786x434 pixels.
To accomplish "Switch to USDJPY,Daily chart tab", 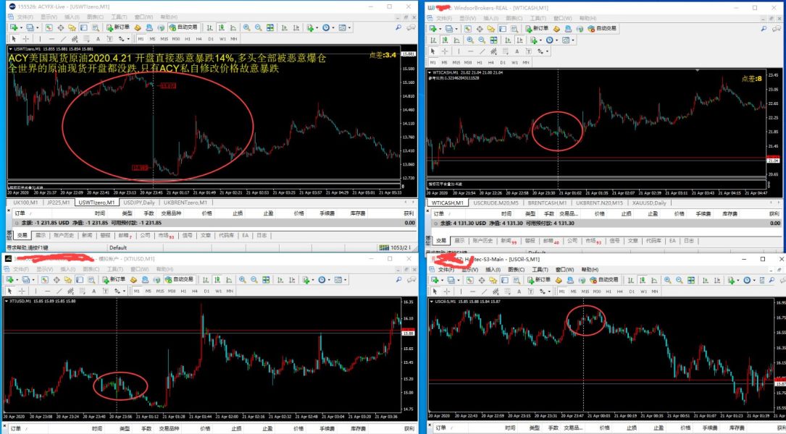I will pyautogui.click(x=139, y=203).
